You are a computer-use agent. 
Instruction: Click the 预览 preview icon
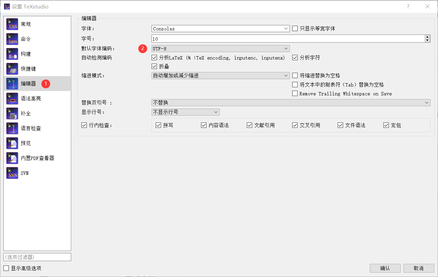12,143
